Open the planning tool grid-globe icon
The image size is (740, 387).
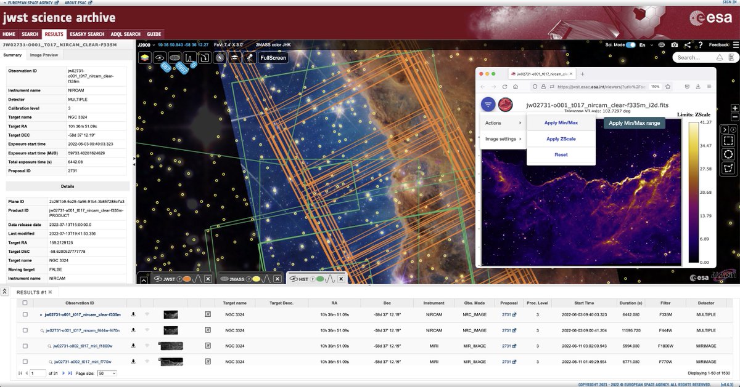coord(220,58)
